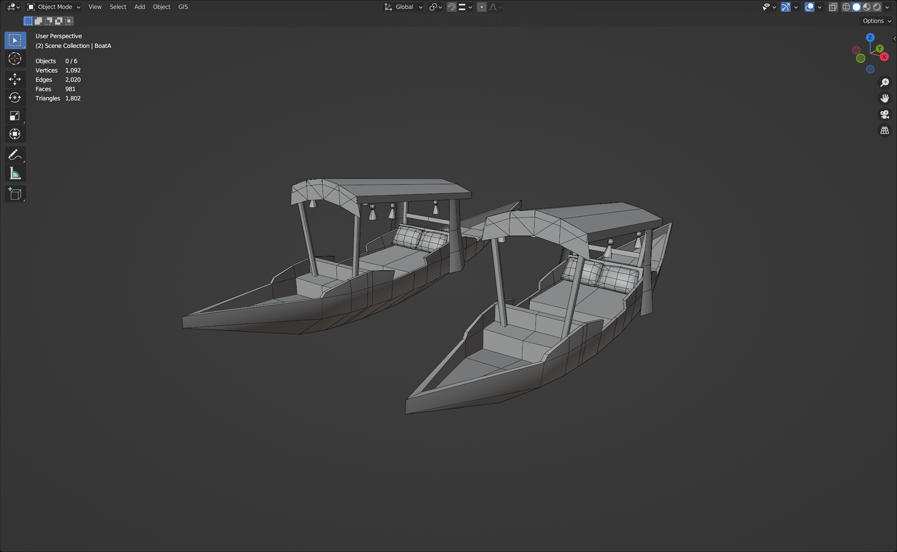Select the Scale tool
Image resolution: width=897 pixels, height=552 pixels.
pos(15,116)
